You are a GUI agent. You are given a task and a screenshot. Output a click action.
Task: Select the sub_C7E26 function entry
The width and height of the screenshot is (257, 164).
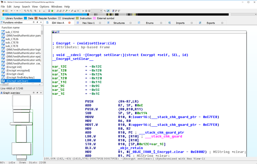coord(12,39)
